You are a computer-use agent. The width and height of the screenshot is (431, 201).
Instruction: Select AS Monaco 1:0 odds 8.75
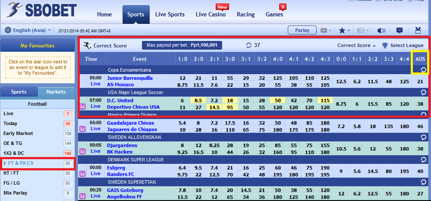[x=182, y=85]
